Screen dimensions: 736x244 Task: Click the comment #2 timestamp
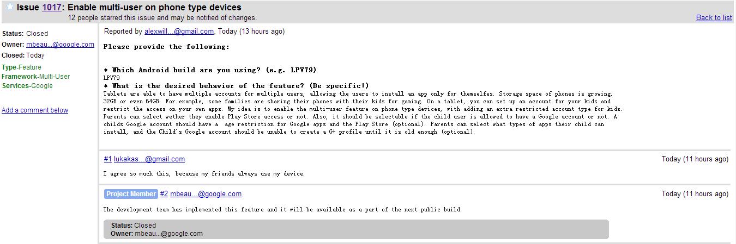(x=695, y=194)
